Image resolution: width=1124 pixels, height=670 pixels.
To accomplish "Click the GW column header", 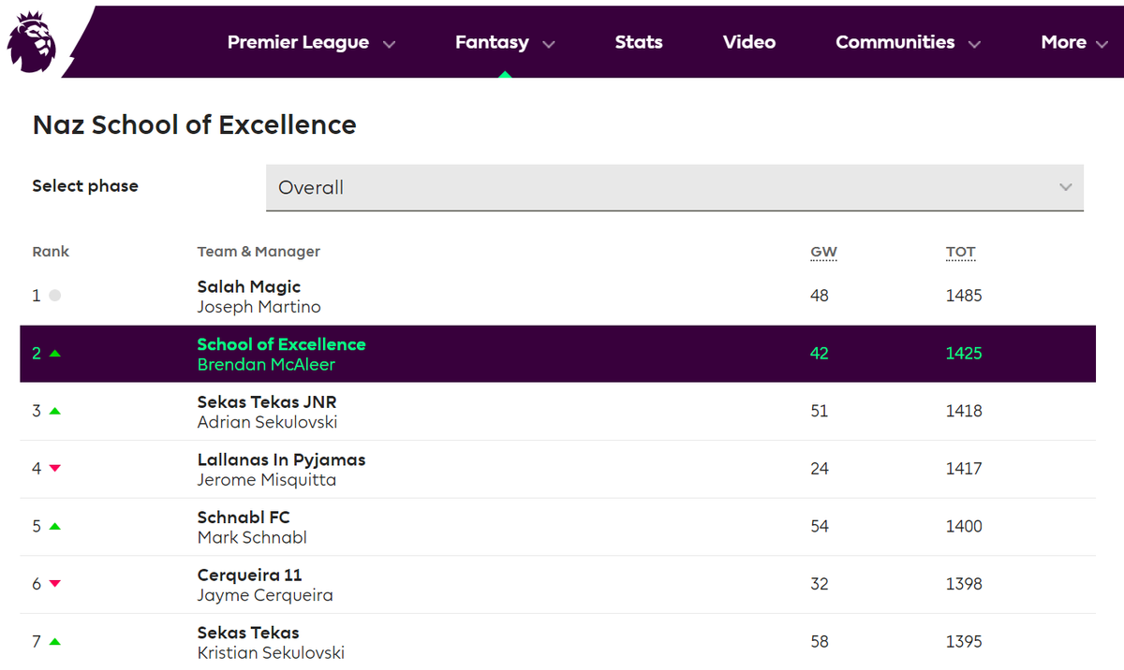I will (823, 253).
